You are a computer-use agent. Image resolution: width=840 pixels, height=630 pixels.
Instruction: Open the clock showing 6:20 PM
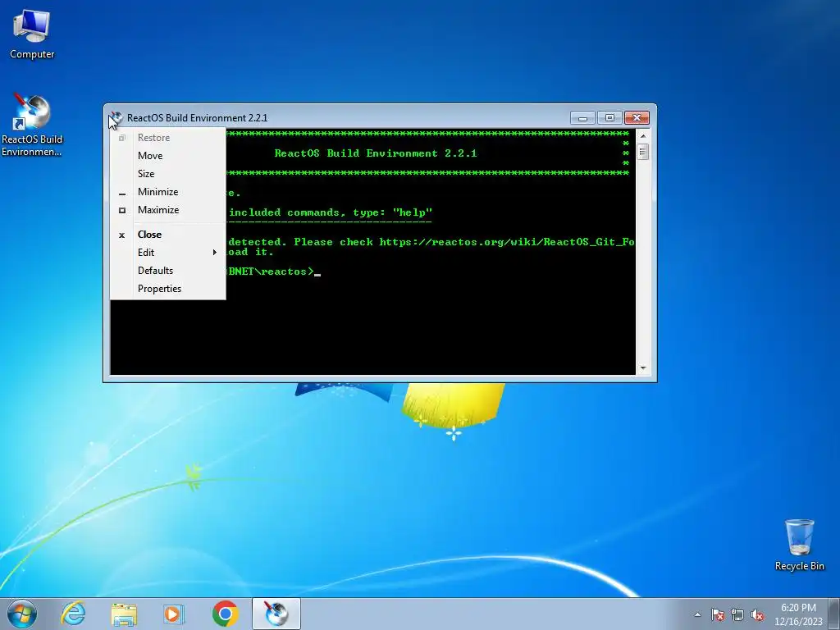[798, 614]
